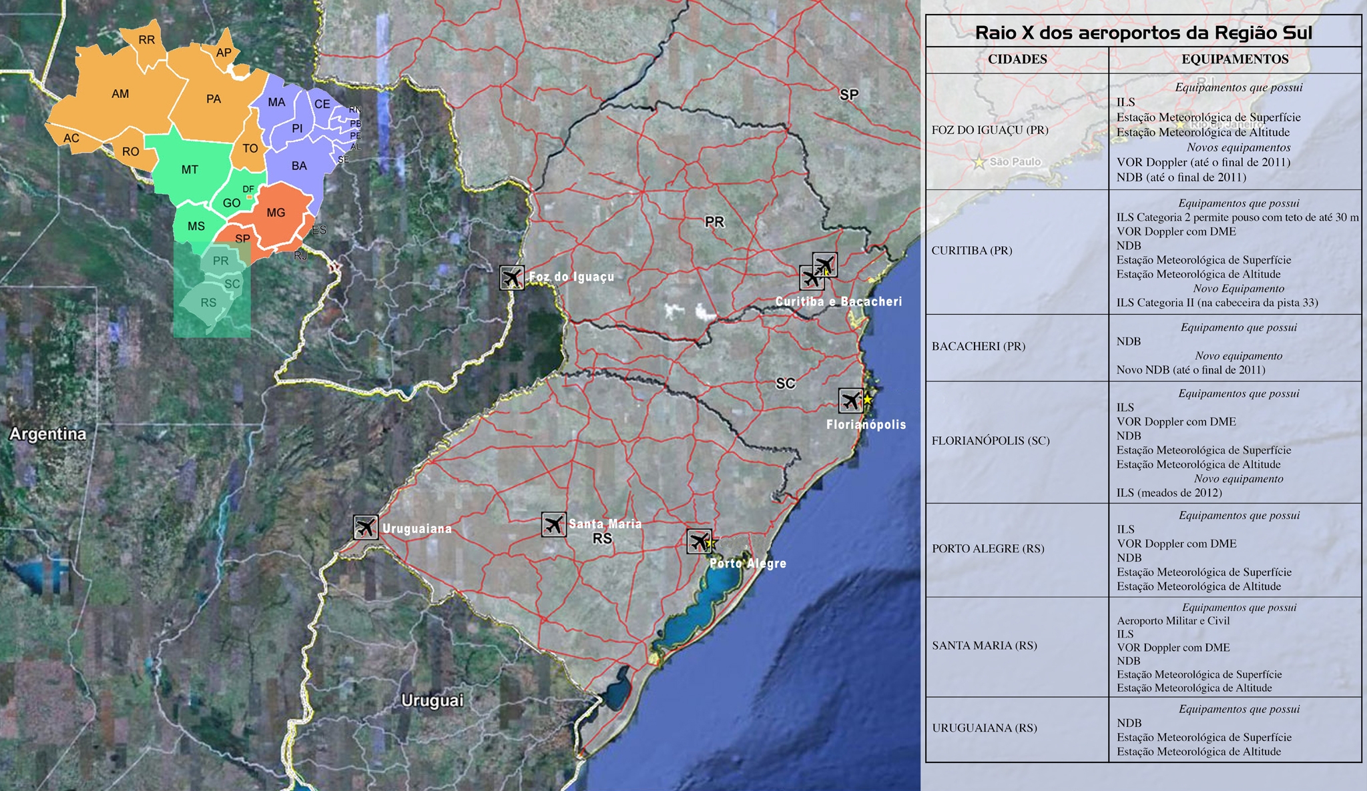This screenshot has width=1367, height=791.
Task: Click the CIDADES column header
Action: click(1017, 59)
